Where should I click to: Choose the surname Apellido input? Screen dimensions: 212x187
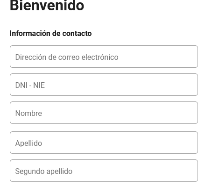(x=104, y=143)
